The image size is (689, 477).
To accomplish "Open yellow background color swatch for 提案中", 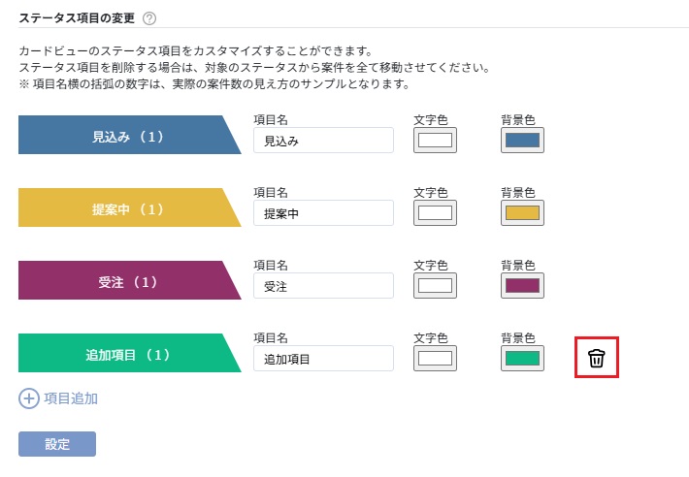I will tap(522, 213).
